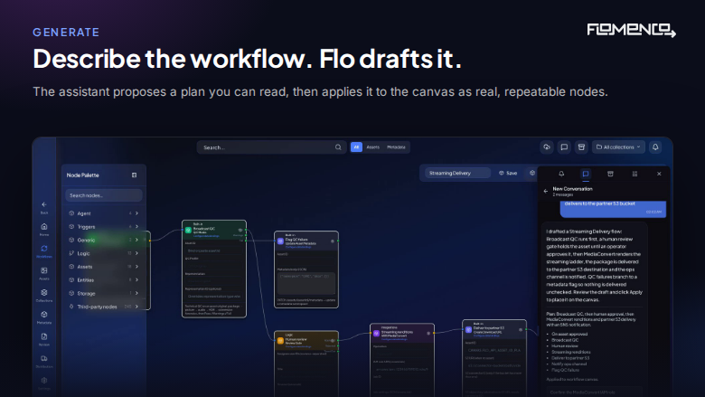Switch to grid tab in side panel
Screen dimensions: 705x397
[x=634, y=174]
